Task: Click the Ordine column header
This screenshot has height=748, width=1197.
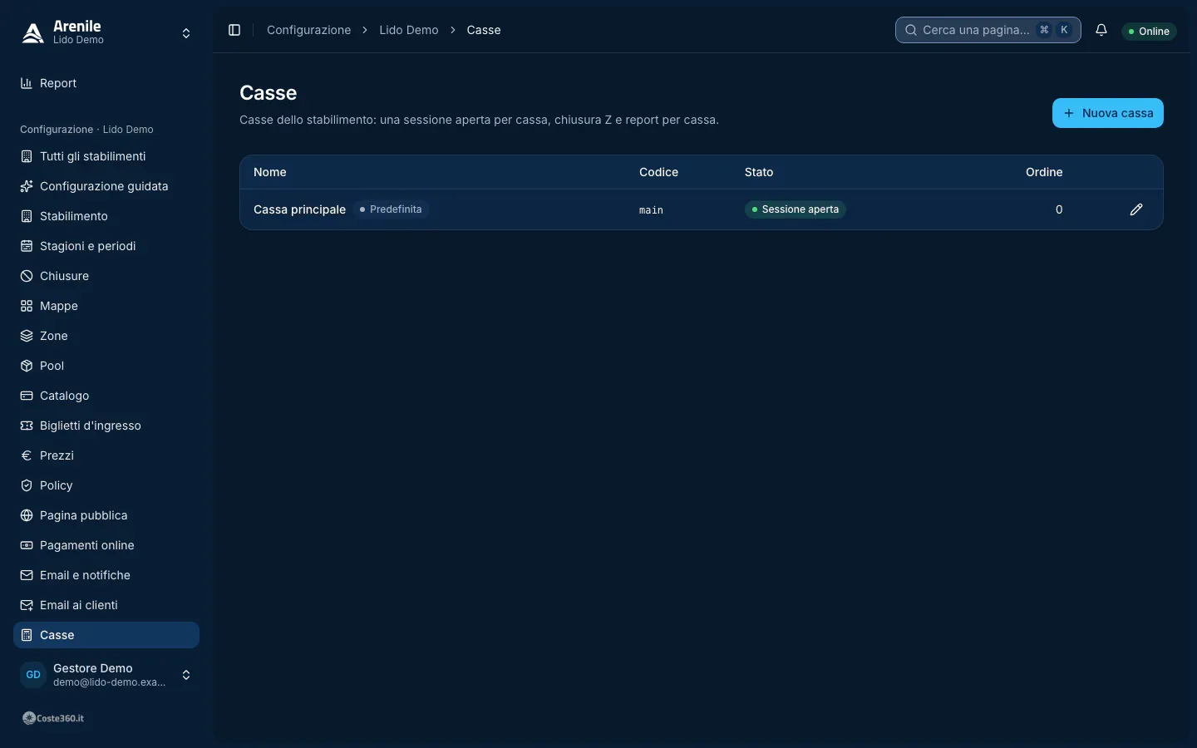Action: [x=1044, y=172]
